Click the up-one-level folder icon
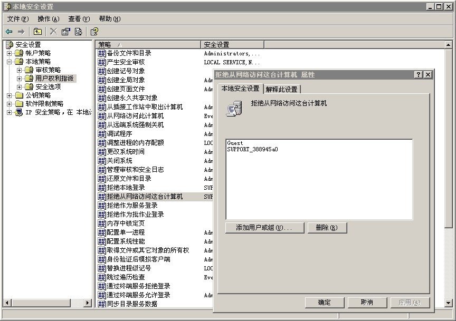 [x=38, y=31]
